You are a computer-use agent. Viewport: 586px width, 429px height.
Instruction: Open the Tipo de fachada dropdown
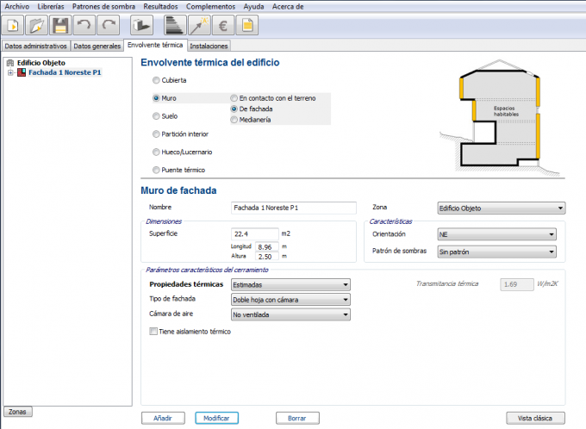[x=291, y=300]
